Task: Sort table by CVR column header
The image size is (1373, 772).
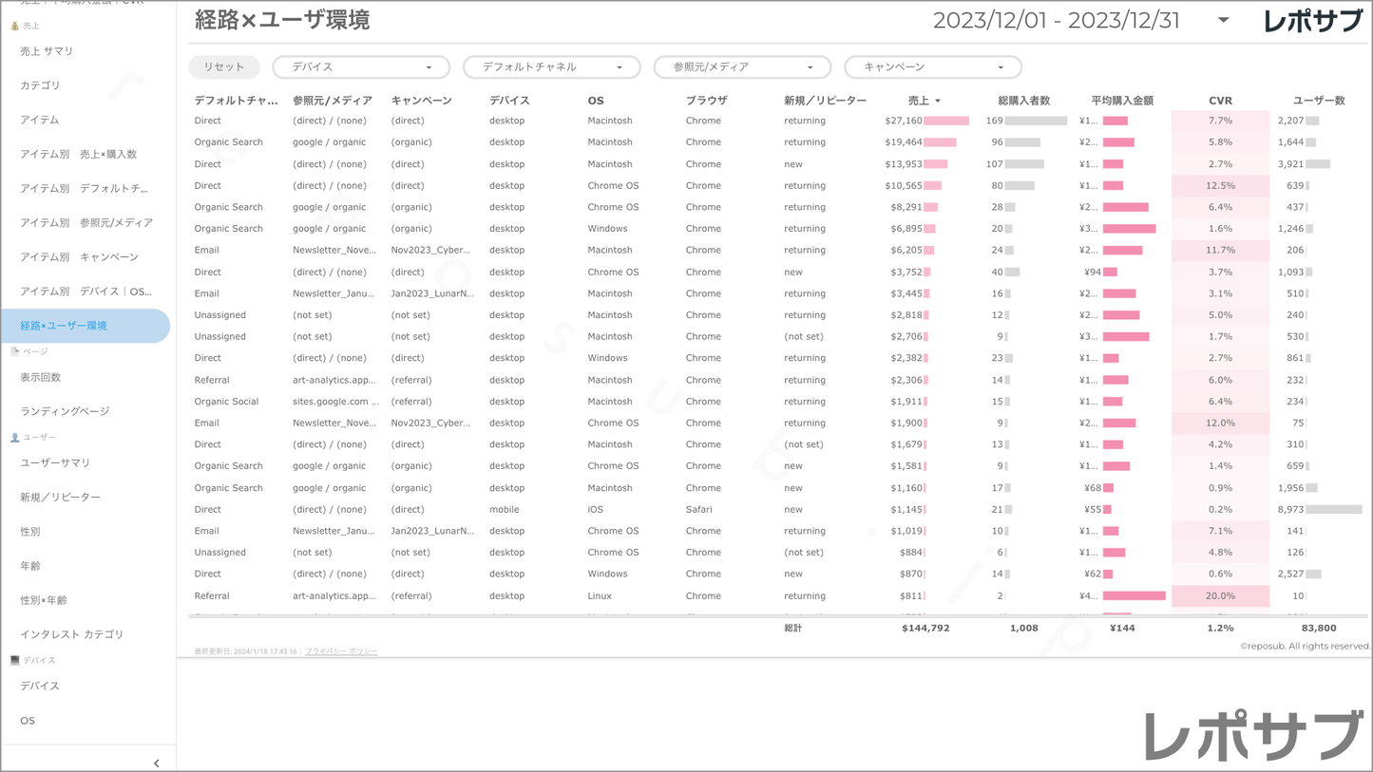Action: (x=1220, y=101)
